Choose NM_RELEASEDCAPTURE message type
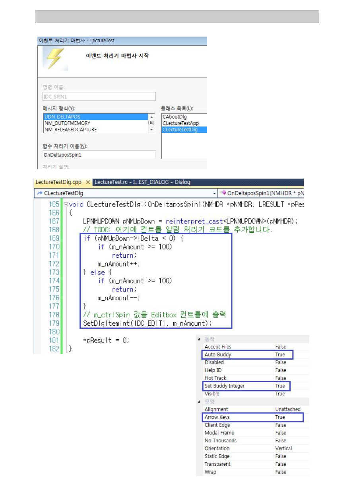355x502 pixels. click(x=70, y=130)
